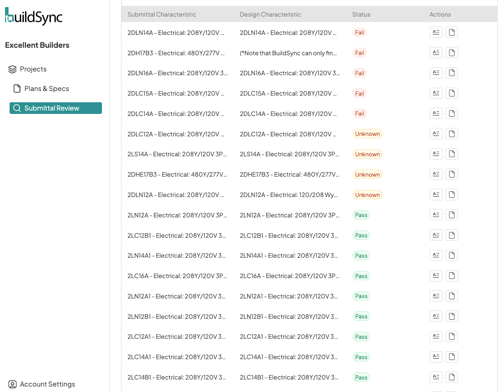View text details icon for 2LC14A1 row
The image size is (498, 392).
point(436,357)
